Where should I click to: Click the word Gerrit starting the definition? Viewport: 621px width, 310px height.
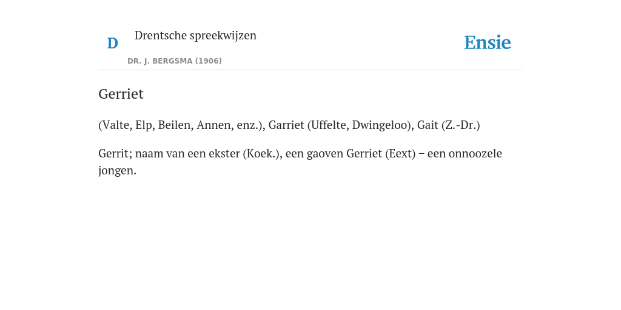[113, 153]
